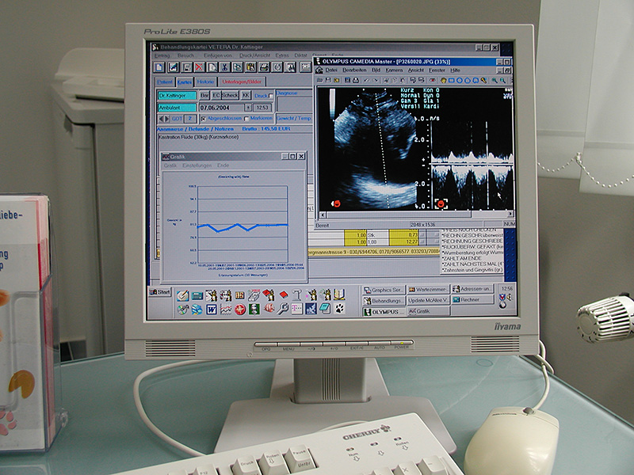The image size is (634, 475).
Task: Open the Besuch menu in VETERA
Action: tap(186, 55)
